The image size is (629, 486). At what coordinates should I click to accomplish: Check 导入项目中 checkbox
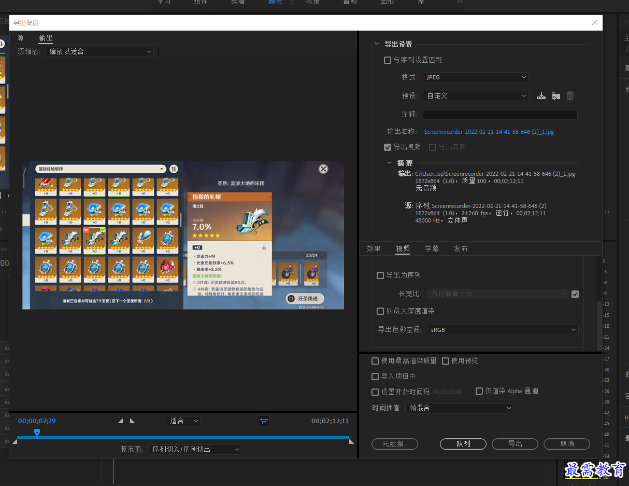click(375, 377)
